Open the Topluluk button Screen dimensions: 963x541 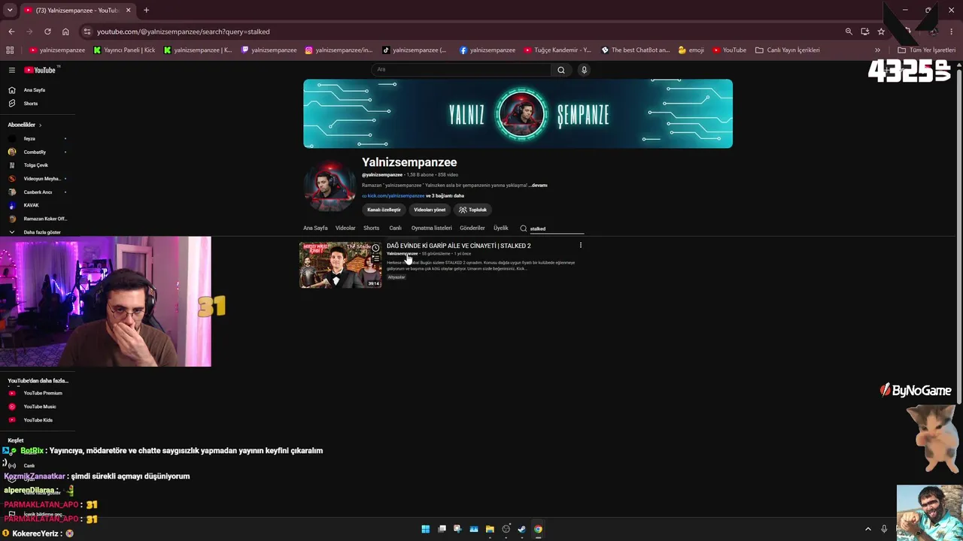(473, 210)
